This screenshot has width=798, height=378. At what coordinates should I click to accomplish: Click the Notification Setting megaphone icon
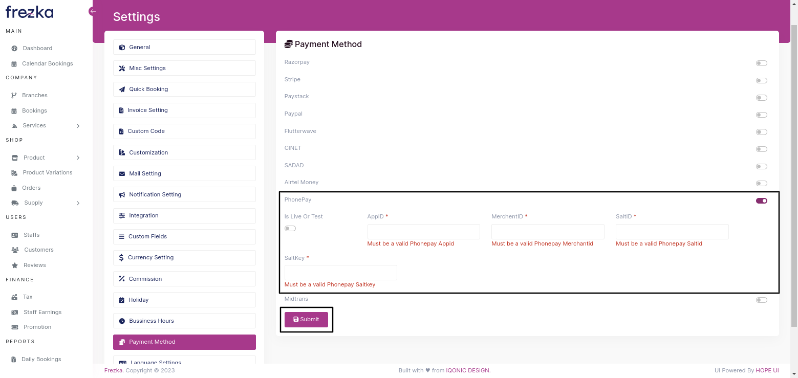(x=122, y=195)
